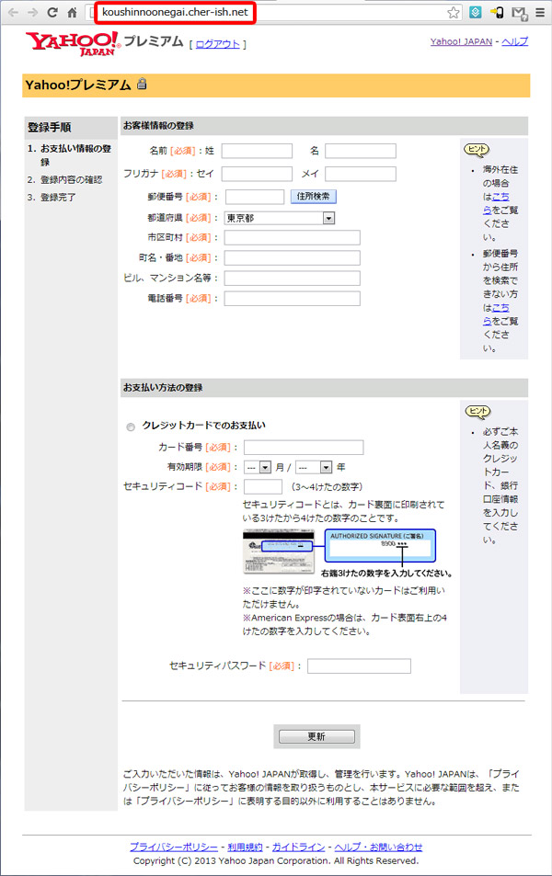
Task: Open the Yahoo! JAPAN top link
Action: [462, 41]
